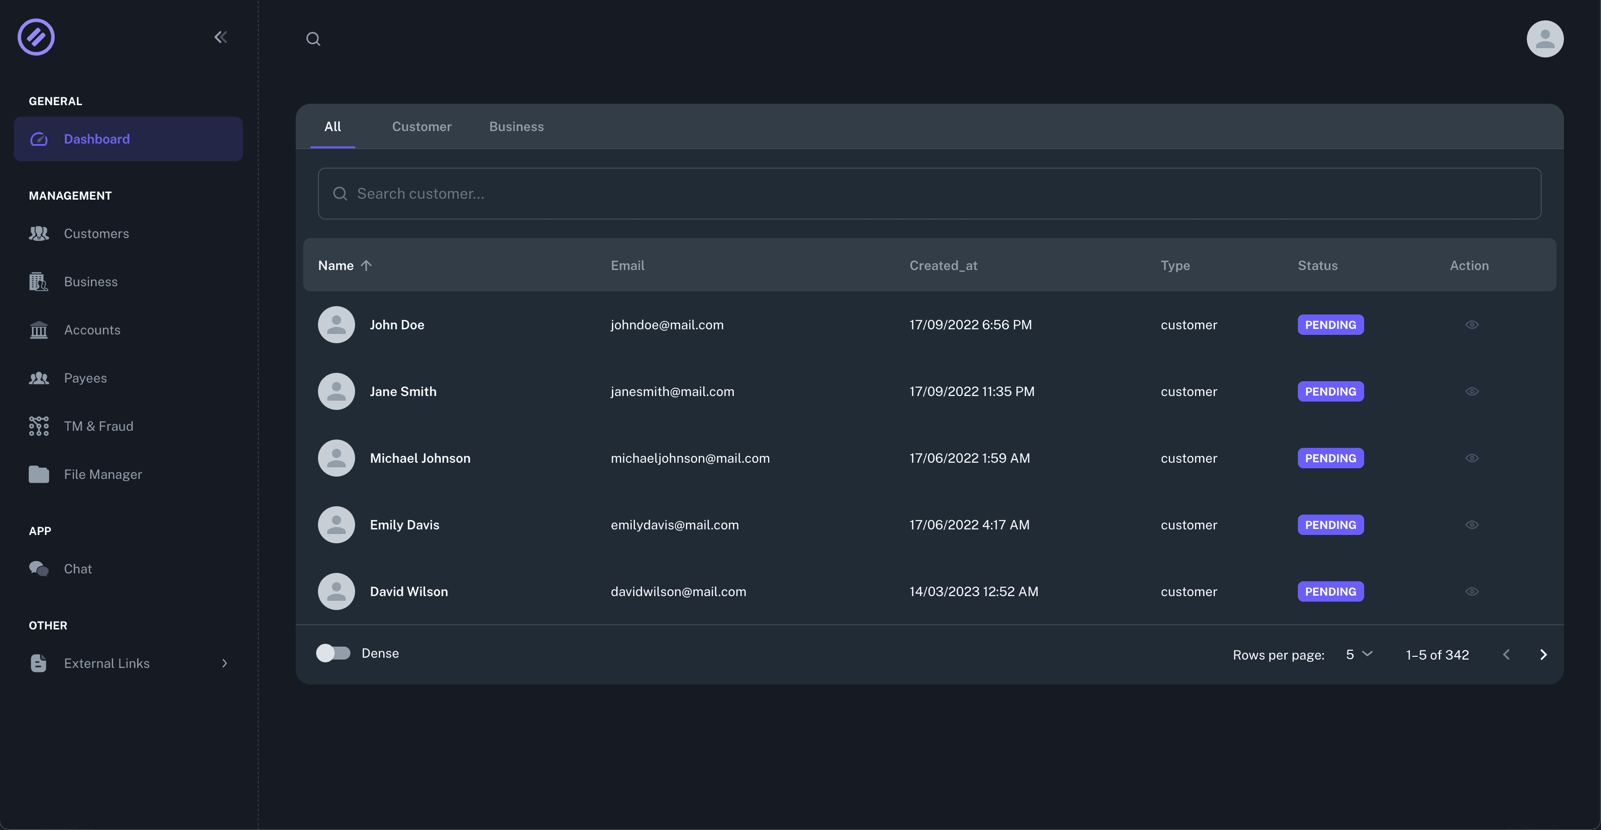The width and height of the screenshot is (1601, 830).
Task: Click the Chat icon in sidebar
Action: coord(38,567)
